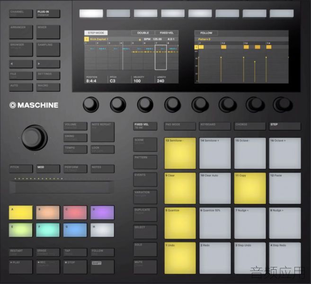Select teal group F

(48, 230)
